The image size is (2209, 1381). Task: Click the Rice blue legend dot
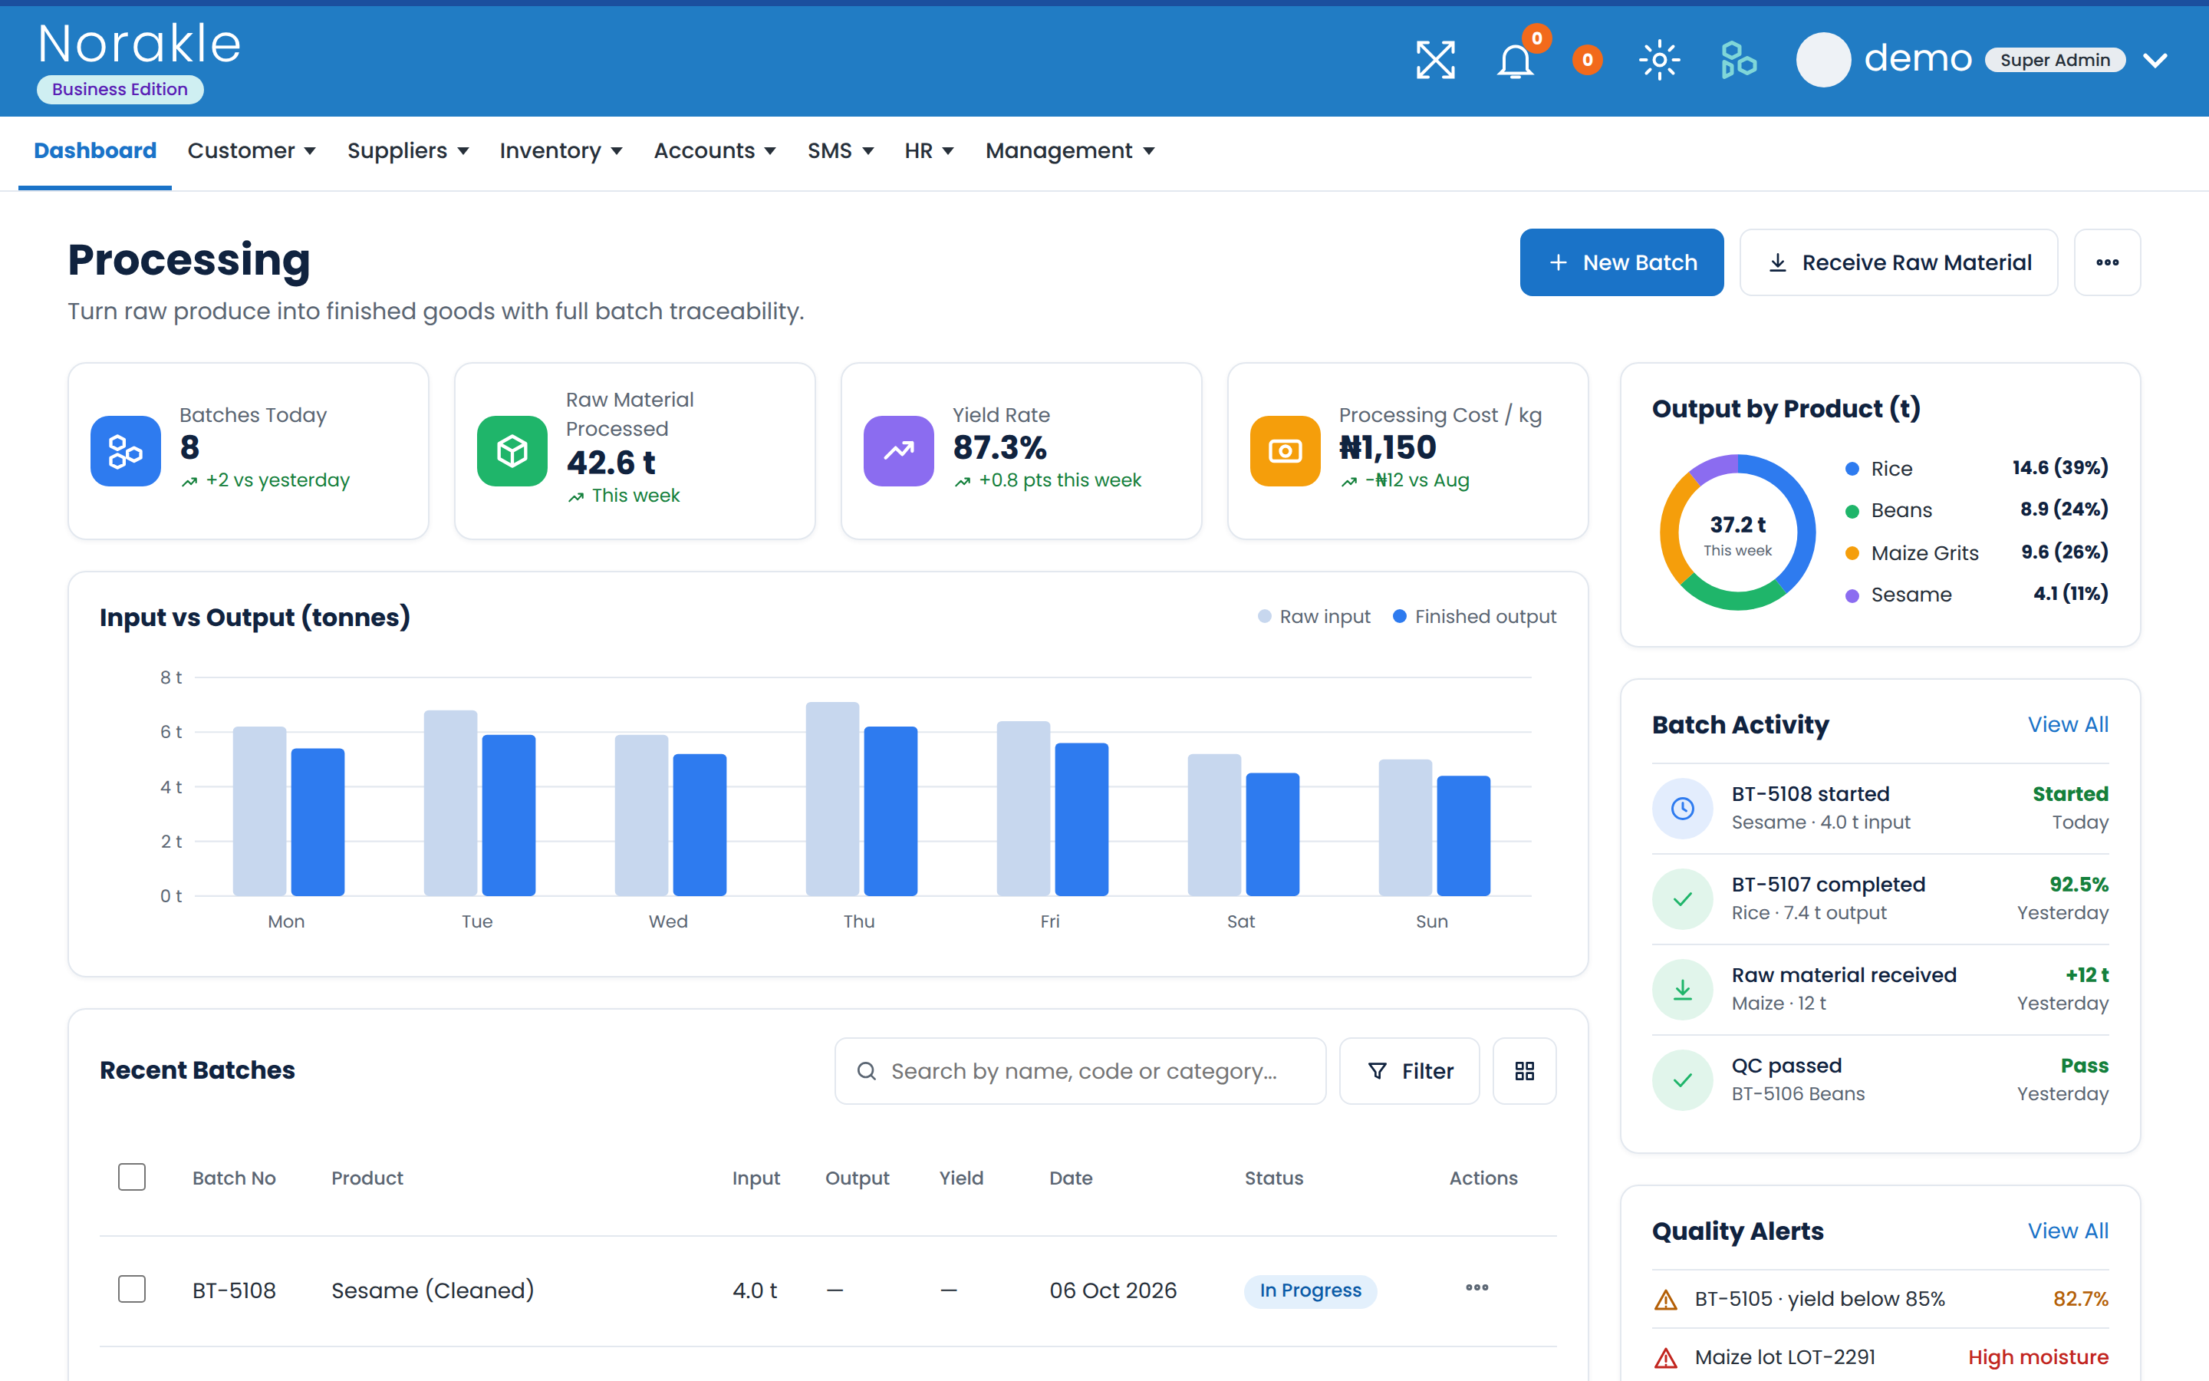[1852, 469]
